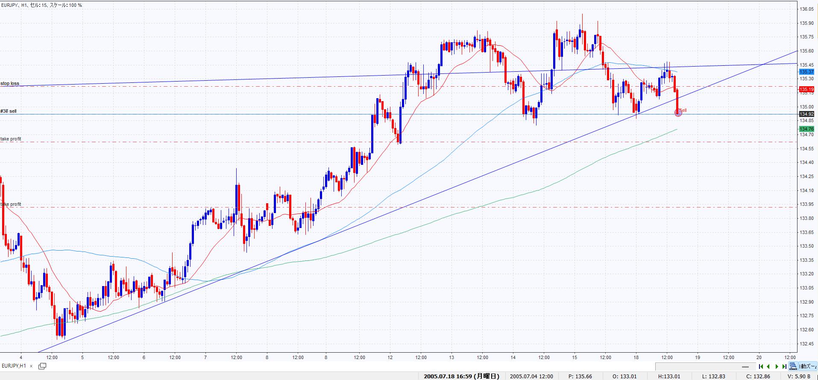Select the stop loss line label
The height and width of the screenshot is (380, 818).
(x=10, y=84)
